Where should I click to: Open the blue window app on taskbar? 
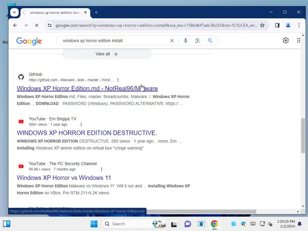(x=201, y=224)
